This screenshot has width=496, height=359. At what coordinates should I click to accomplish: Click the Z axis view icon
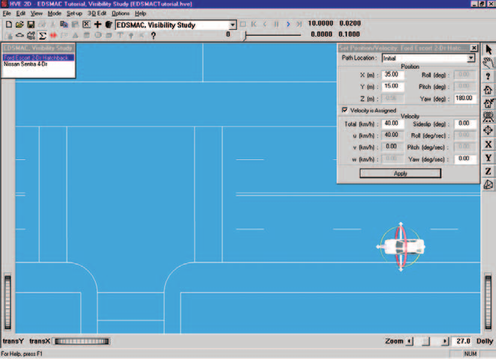coord(488,171)
